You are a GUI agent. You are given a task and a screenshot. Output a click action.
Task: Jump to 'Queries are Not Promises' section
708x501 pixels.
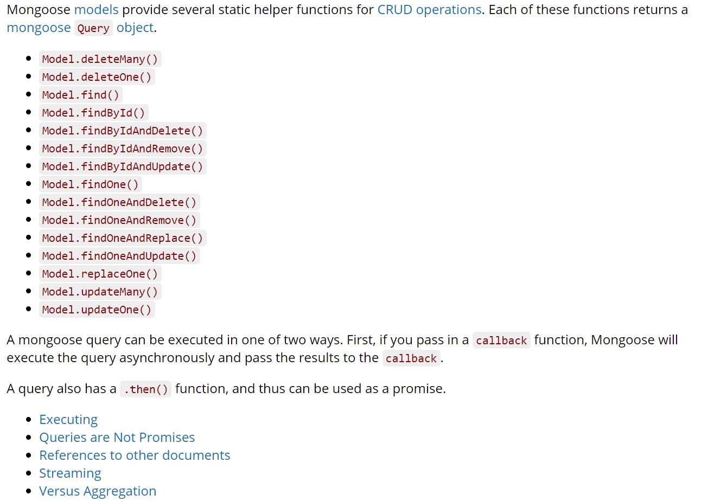117,438
